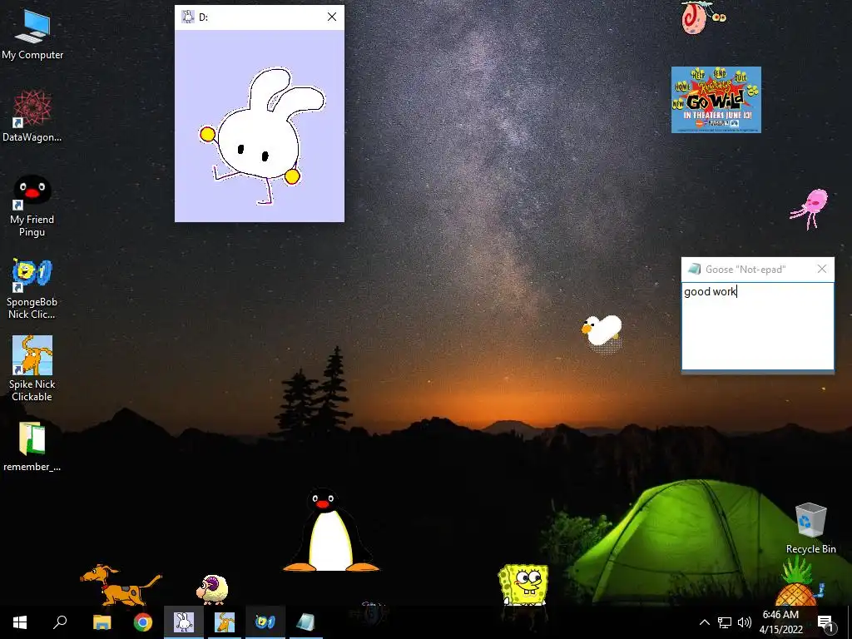The height and width of the screenshot is (639, 852).
Task: Click the pink jellyfish character
Action: [810, 209]
